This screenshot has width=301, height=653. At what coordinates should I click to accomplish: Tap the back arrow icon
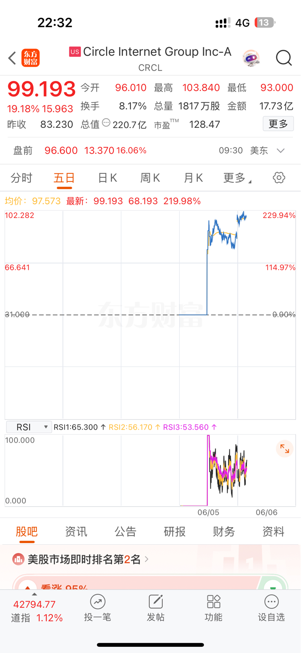[12, 58]
